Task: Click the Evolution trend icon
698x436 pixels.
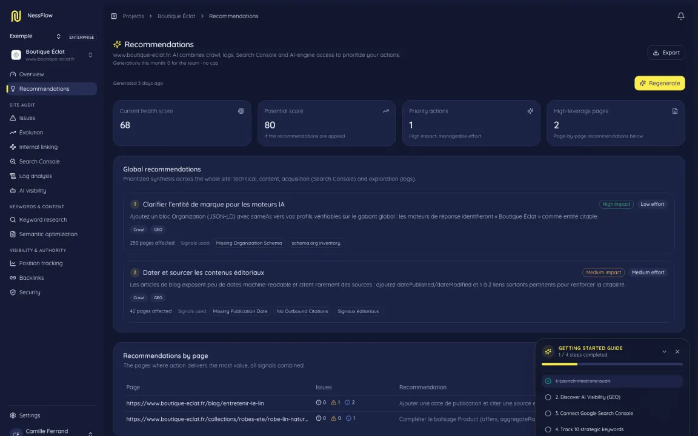Action: 13,133
